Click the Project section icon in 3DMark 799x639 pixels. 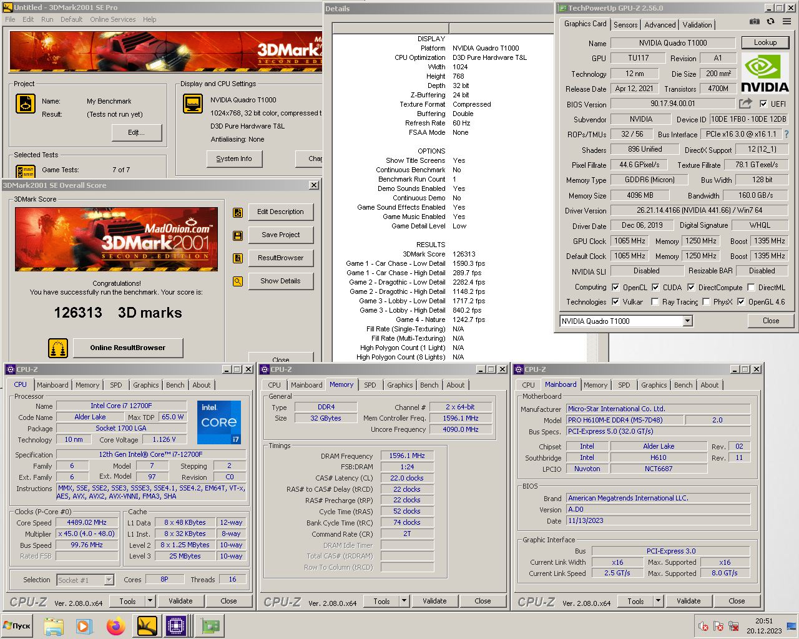click(x=26, y=104)
